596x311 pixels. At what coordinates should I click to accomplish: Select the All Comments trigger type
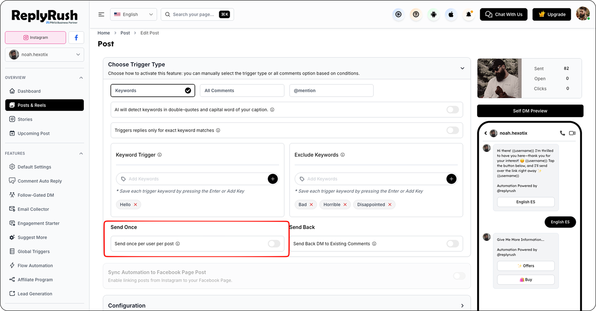tap(242, 91)
